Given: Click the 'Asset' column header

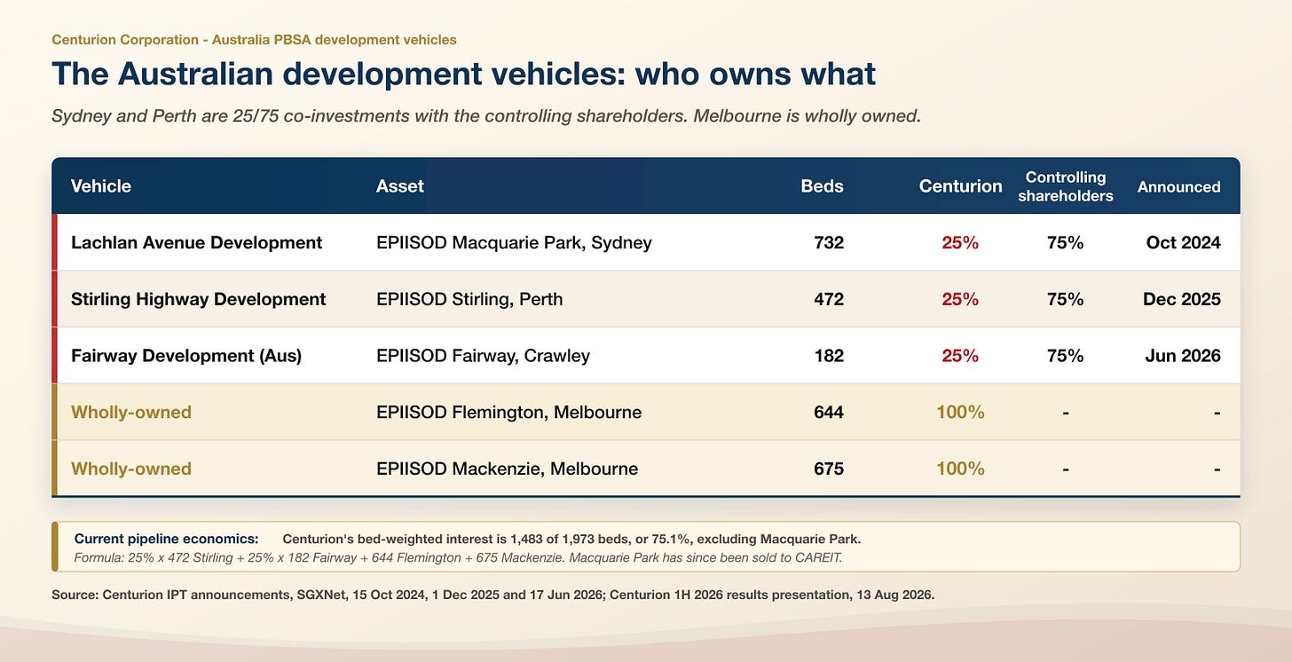Looking at the screenshot, I should [400, 186].
